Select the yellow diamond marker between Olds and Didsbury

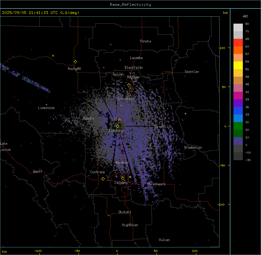click(x=117, y=126)
